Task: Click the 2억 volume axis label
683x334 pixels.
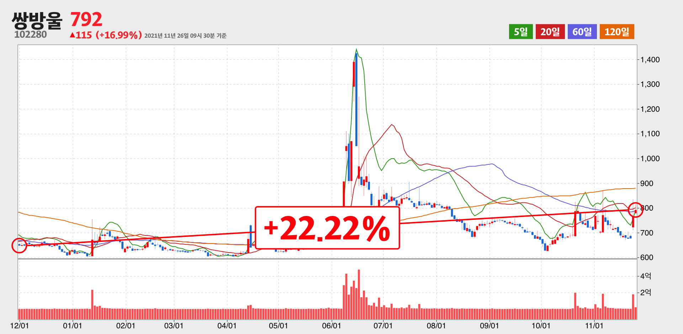Action: (x=646, y=293)
